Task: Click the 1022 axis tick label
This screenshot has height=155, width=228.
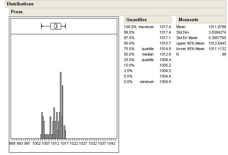Action: pyautogui.click(x=74, y=143)
